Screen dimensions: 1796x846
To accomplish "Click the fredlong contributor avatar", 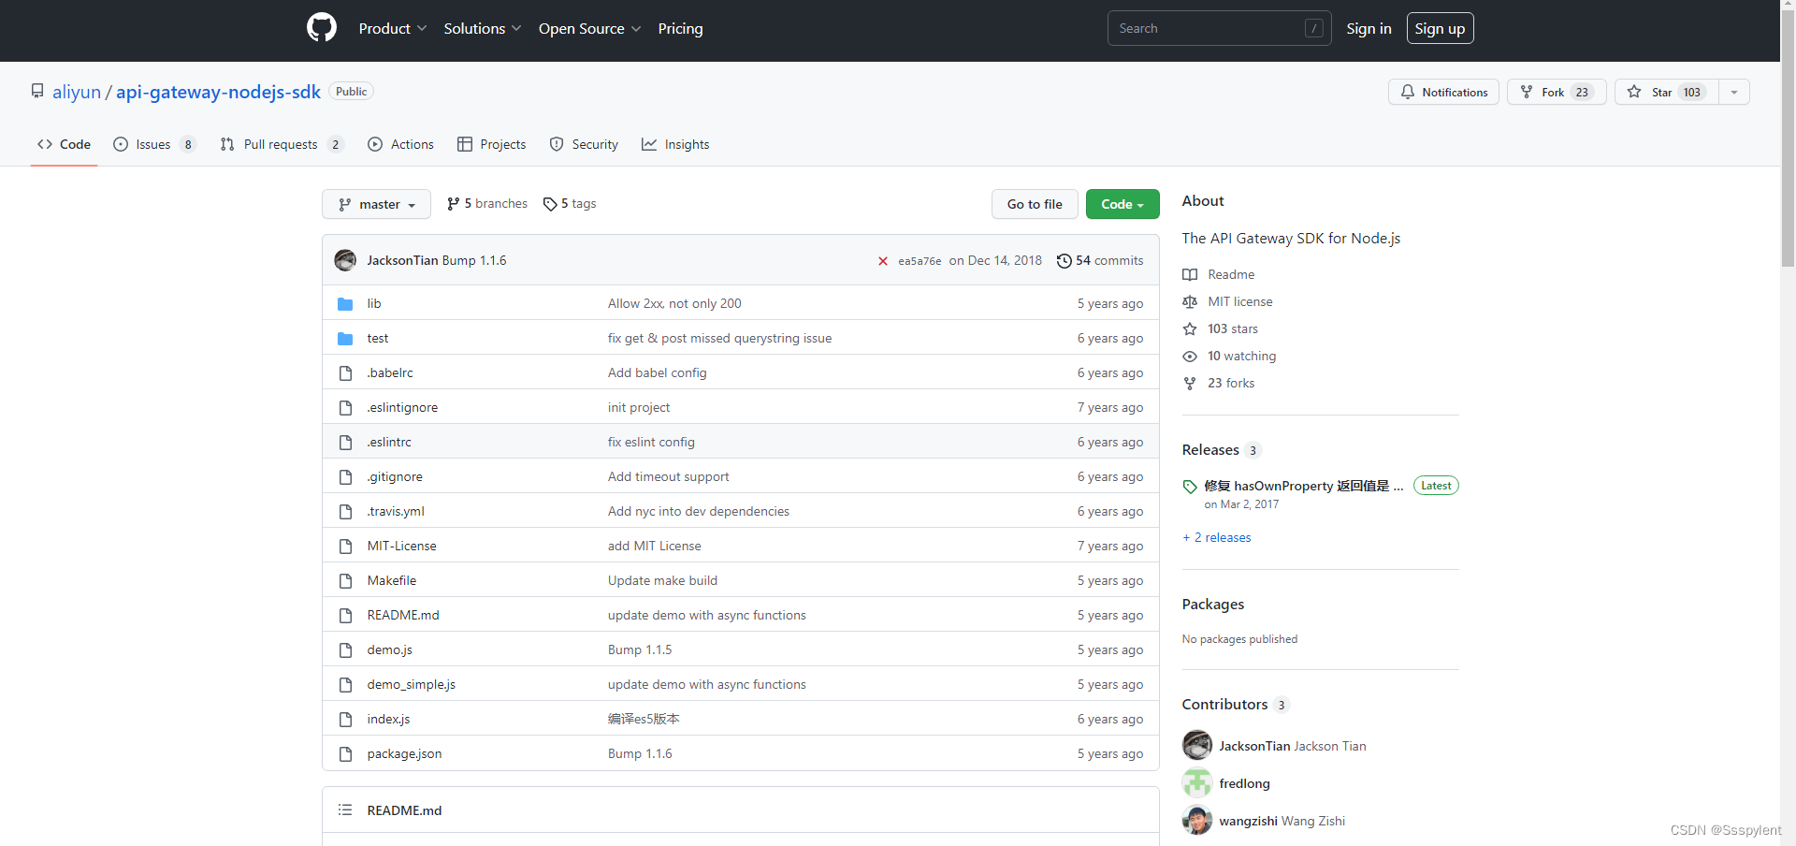I will (1197, 783).
